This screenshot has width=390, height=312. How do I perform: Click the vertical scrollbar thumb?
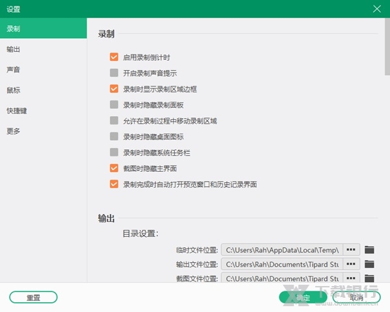pyautogui.click(x=387, y=47)
